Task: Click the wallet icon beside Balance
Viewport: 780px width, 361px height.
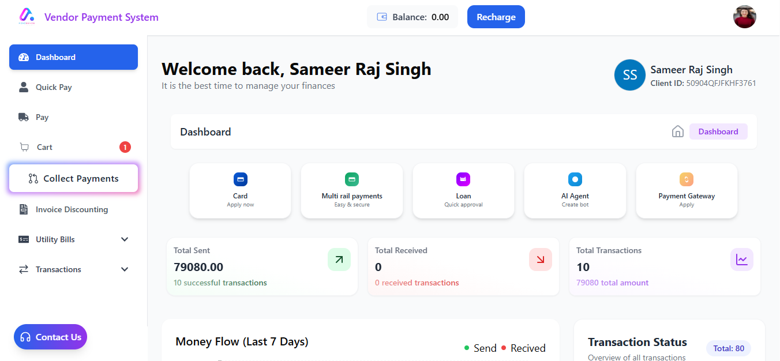Action: [x=382, y=17]
